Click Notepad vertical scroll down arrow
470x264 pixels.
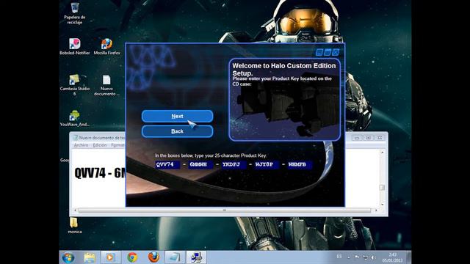pos(382,205)
